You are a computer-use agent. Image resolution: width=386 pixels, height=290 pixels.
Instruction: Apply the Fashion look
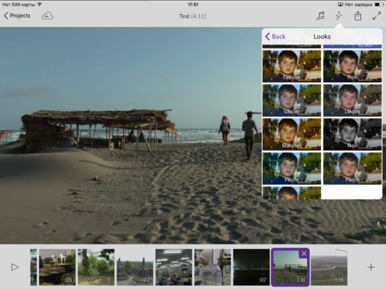292,66
